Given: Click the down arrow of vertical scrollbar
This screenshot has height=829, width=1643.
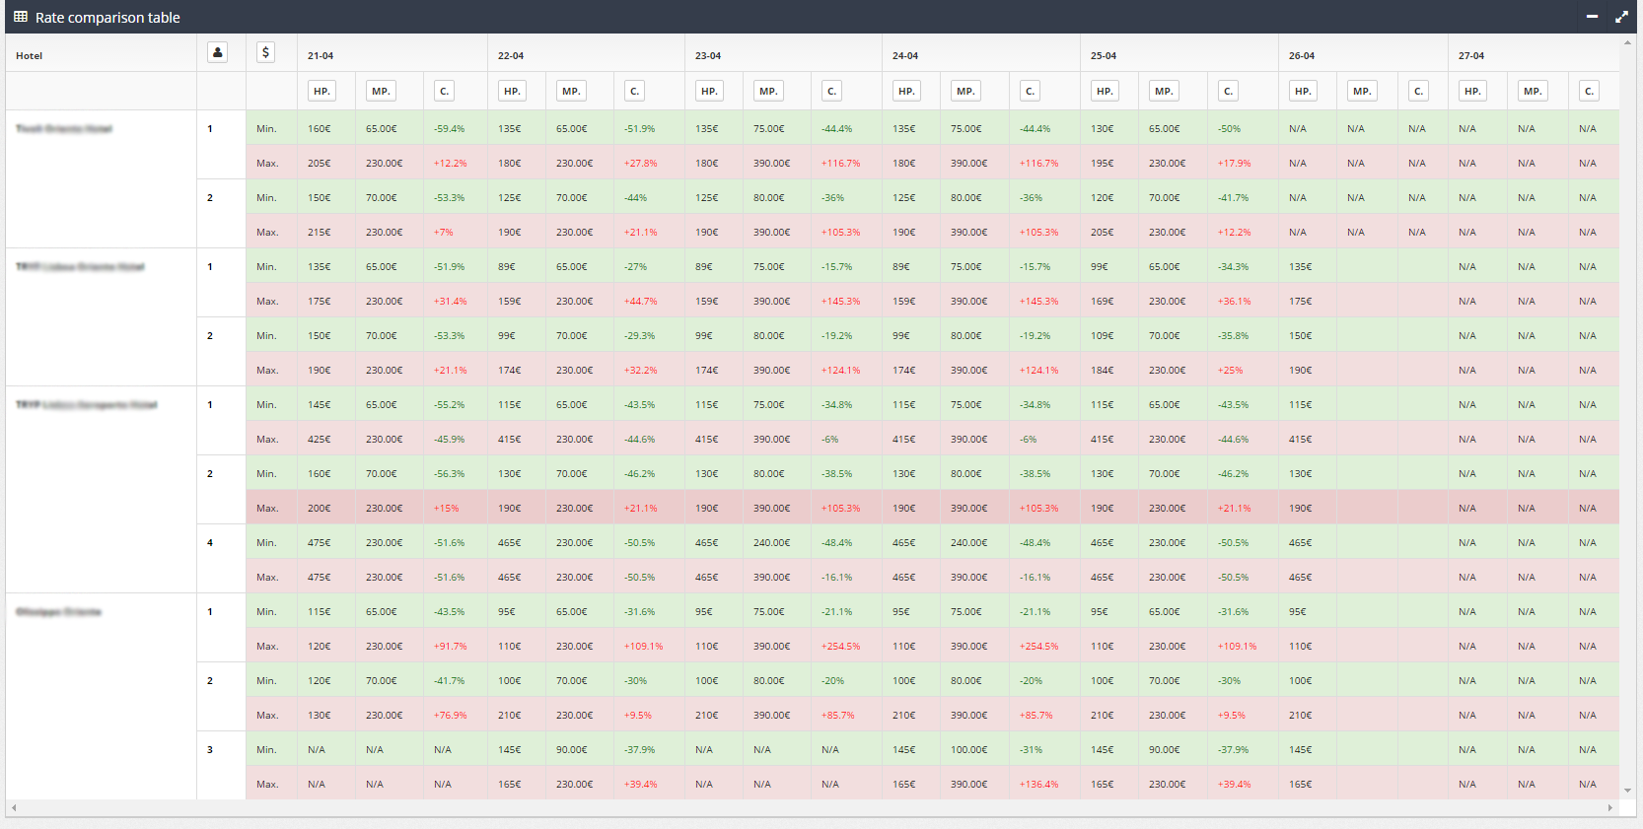Looking at the screenshot, I should pyautogui.click(x=1627, y=791).
